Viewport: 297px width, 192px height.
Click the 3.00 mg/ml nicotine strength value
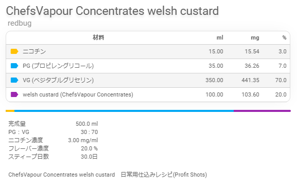click(83, 140)
